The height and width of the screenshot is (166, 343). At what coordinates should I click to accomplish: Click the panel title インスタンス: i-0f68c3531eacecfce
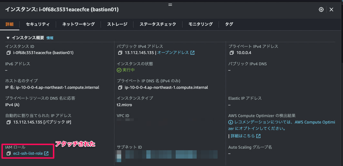62,9
